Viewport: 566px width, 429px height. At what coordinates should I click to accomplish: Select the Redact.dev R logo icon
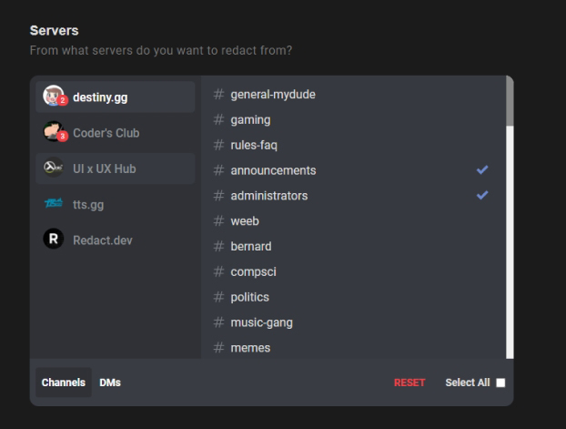pos(54,239)
